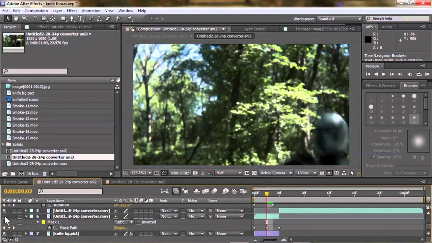This screenshot has width=432, height=243.
Task: Toggle lock on composition viewer
Action: coord(133,29)
